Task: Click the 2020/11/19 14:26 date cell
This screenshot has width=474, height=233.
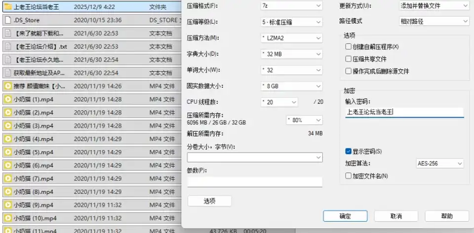Action: pos(98,86)
